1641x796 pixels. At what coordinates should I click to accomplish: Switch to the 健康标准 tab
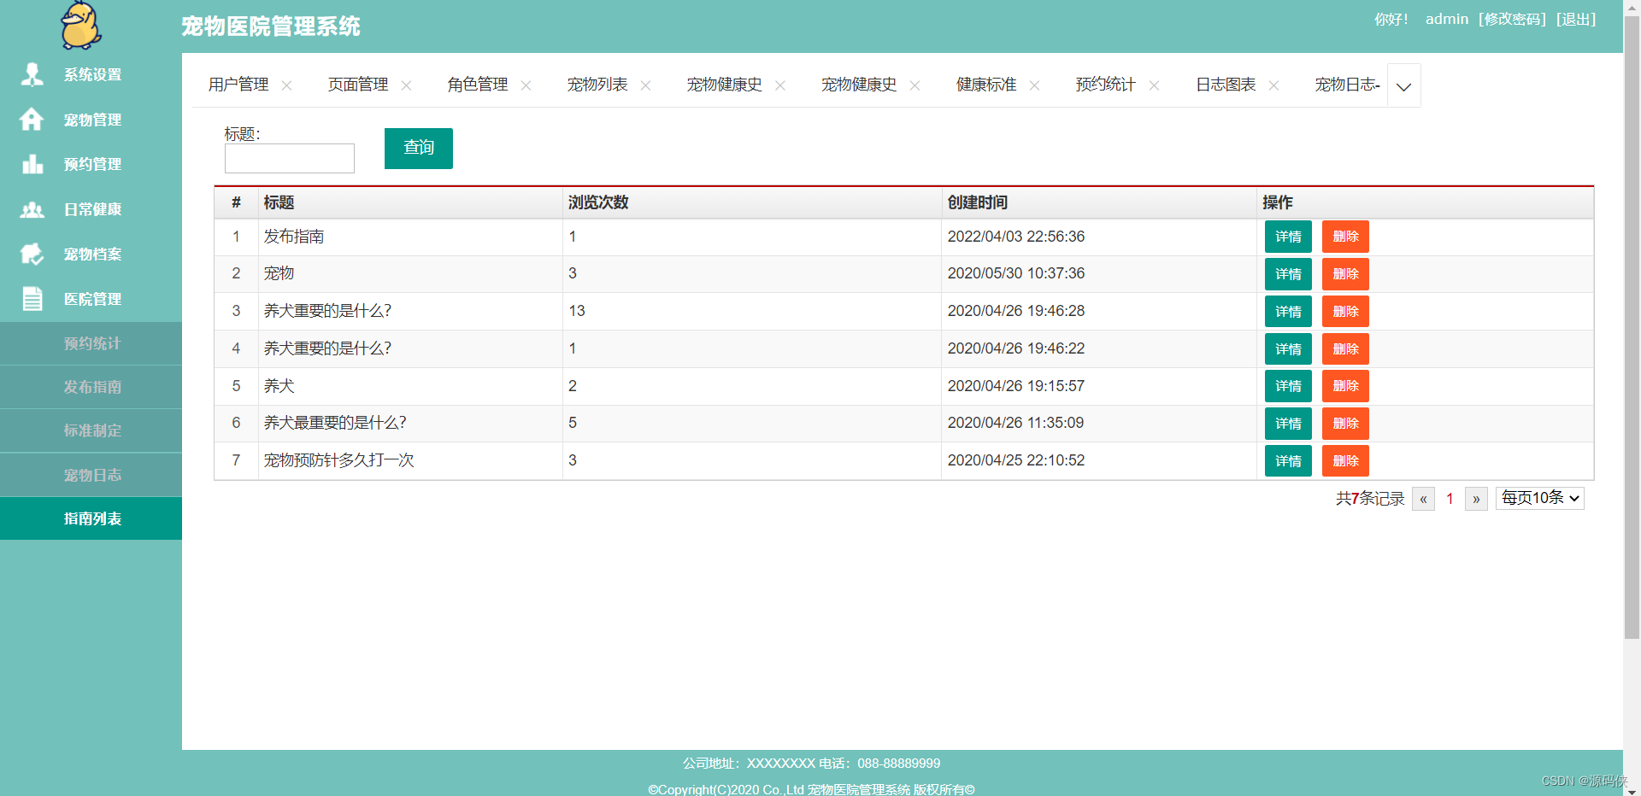986,85
